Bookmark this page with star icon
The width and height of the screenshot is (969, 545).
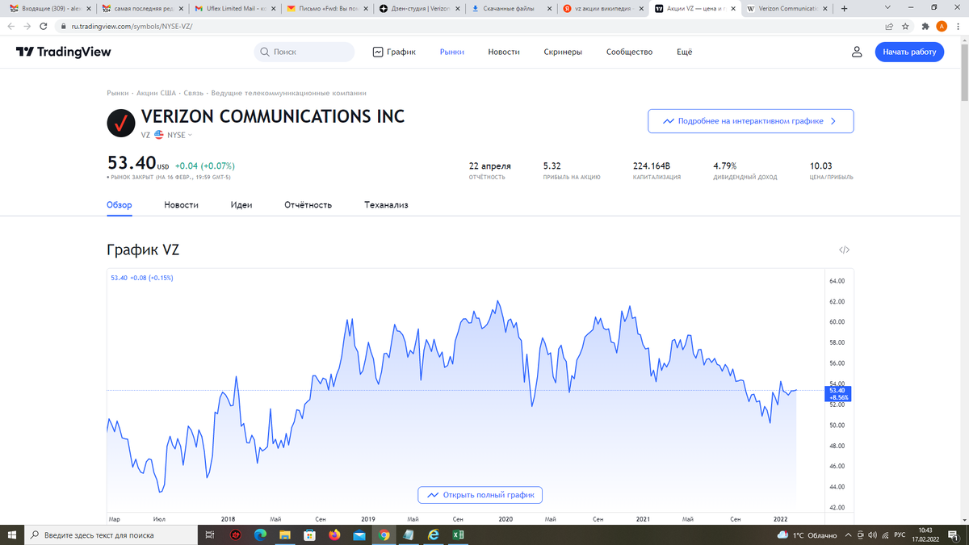coord(905,27)
